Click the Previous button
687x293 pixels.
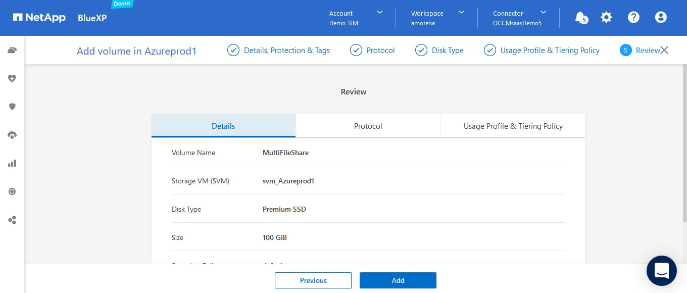pos(313,280)
